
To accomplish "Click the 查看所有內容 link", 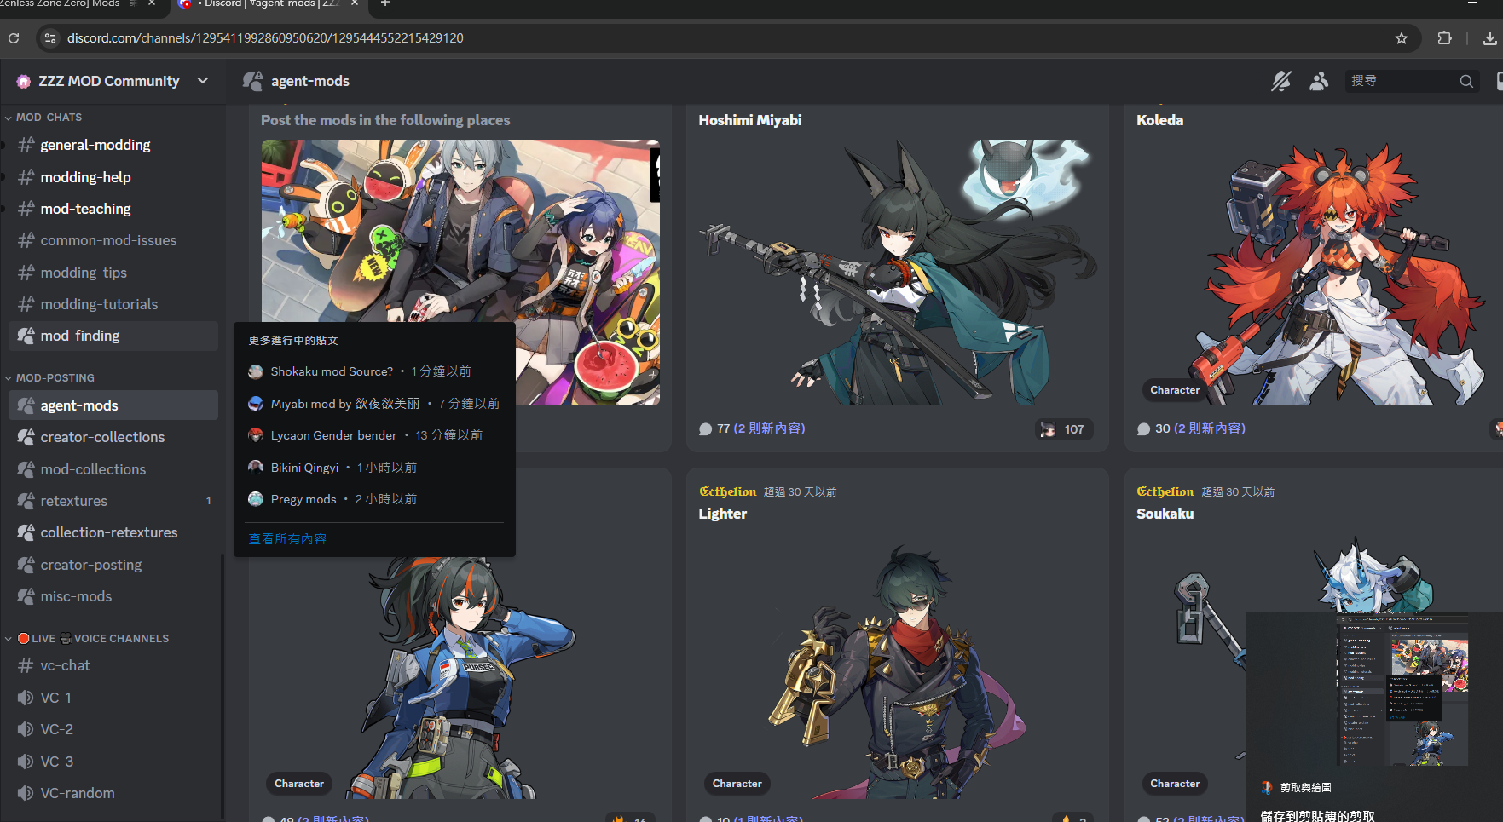I will [287, 539].
